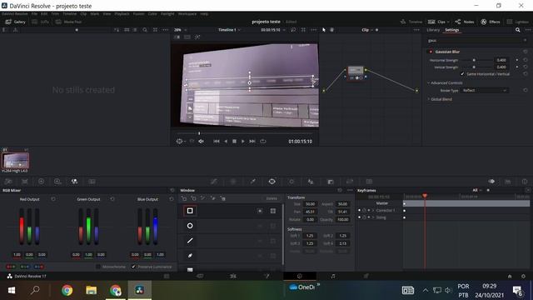Image resolution: width=533 pixels, height=300 pixels.
Task: Switch to the Color page icon
Action: (x=300, y=276)
